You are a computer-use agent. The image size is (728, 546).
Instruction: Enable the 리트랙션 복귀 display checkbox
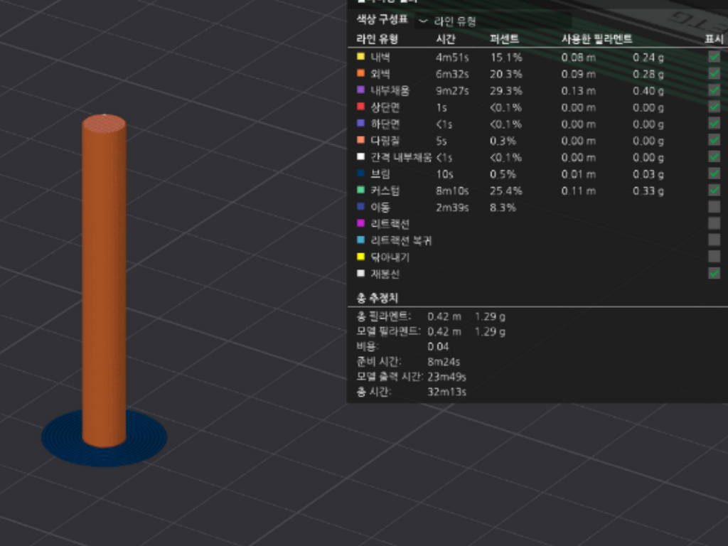[714, 240]
